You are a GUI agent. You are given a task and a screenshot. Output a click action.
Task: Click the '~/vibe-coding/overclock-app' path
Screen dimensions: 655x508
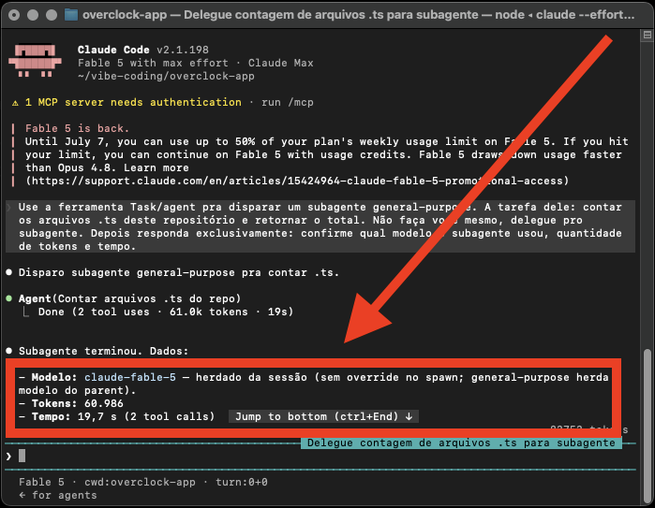coord(166,76)
